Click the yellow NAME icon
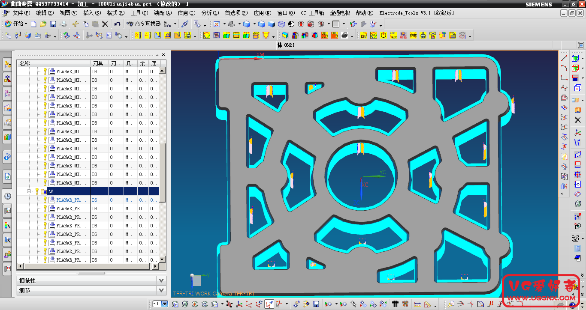Image resolution: width=586 pixels, height=310 pixels. click(413, 35)
